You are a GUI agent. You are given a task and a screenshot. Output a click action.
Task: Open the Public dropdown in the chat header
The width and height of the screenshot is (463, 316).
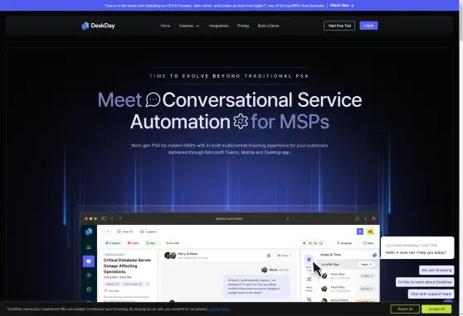tap(285, 256)
